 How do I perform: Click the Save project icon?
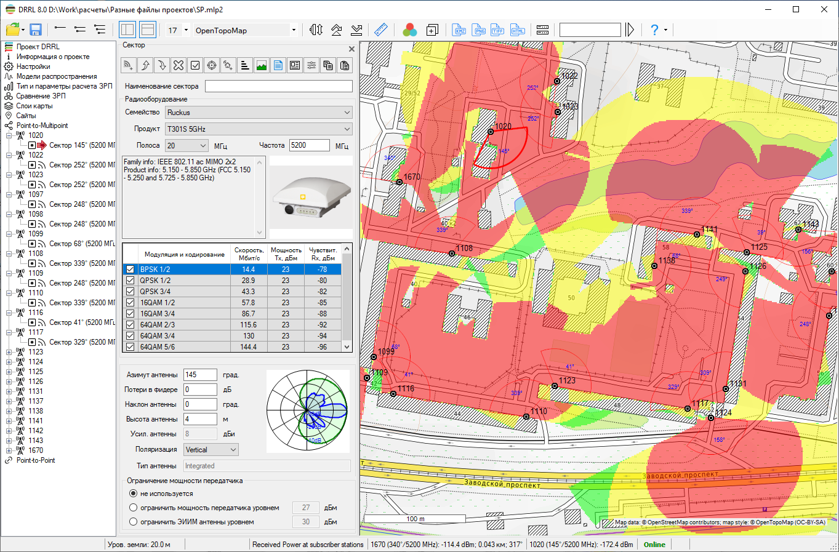pos(35,30)
